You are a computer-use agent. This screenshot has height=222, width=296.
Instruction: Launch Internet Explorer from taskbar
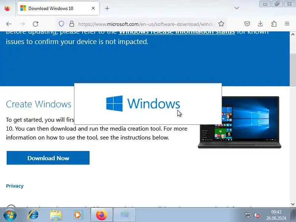[x=33, y=215]
